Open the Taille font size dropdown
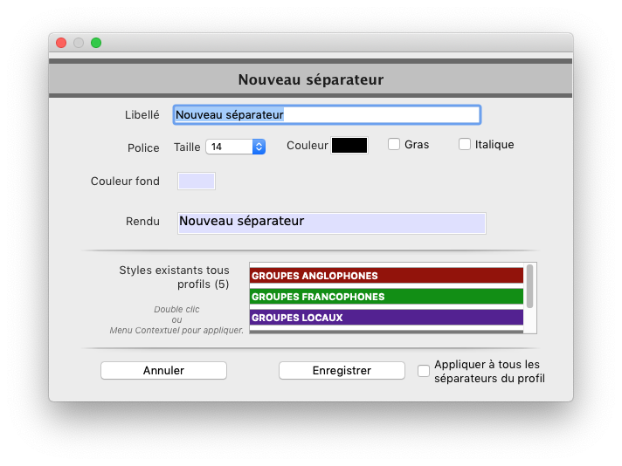The image size is (622, 466). [x=236, y=147]
